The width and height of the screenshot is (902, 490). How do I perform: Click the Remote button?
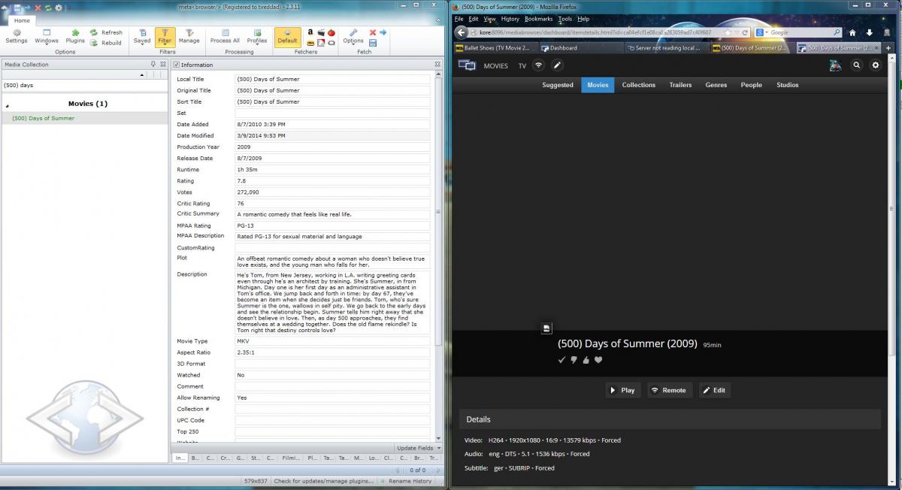click(x=668, y=390)
